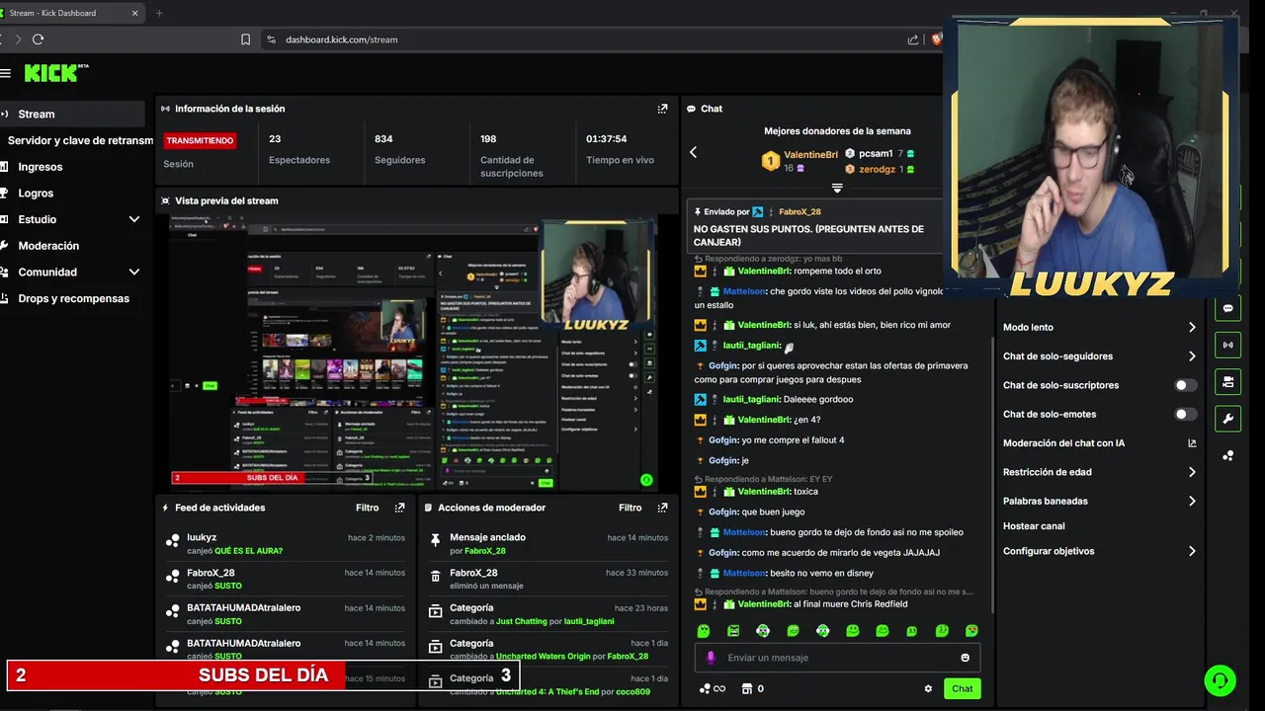Open Restricción de edad chevron
The width and height of the screenshot is (1265, 711).
(x=1192, y=472)
